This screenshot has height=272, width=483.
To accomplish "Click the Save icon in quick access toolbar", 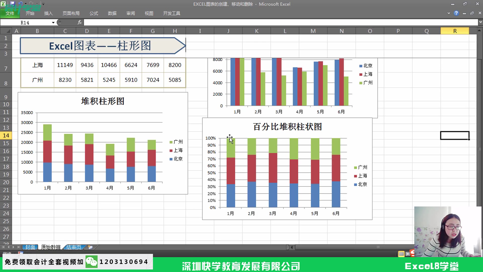I will click(x=12, y=4).
